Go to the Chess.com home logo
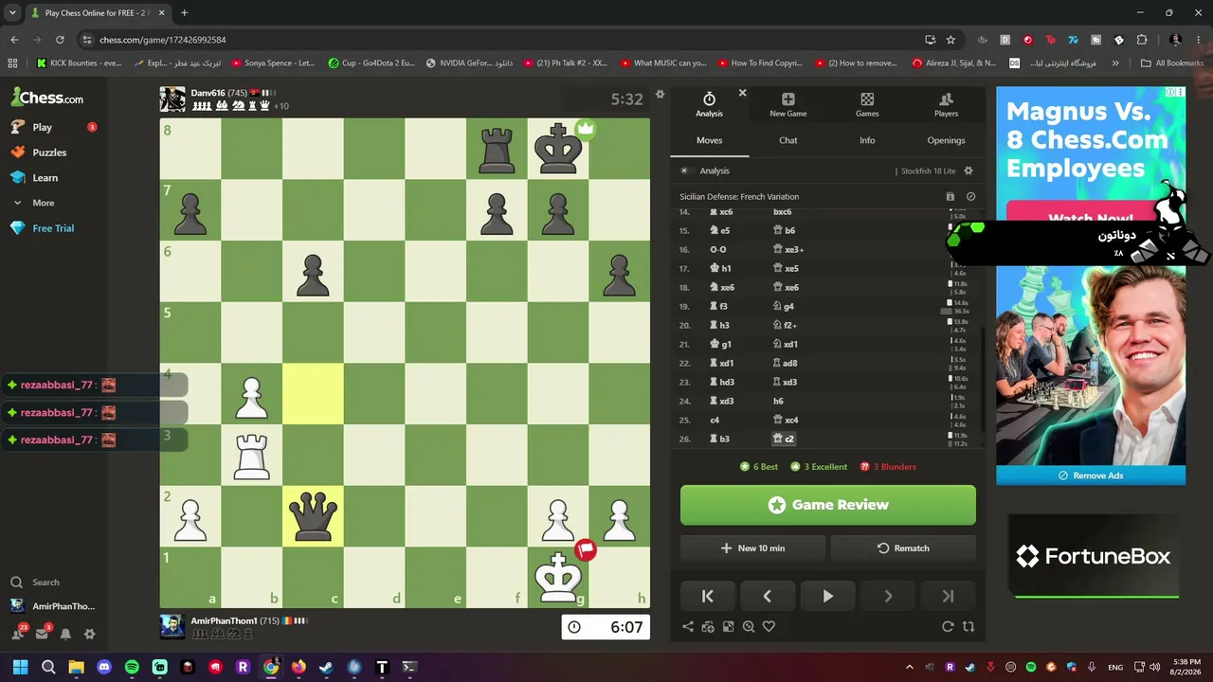This screenshot has width=1213, height=682. click(x=47, y=98)
